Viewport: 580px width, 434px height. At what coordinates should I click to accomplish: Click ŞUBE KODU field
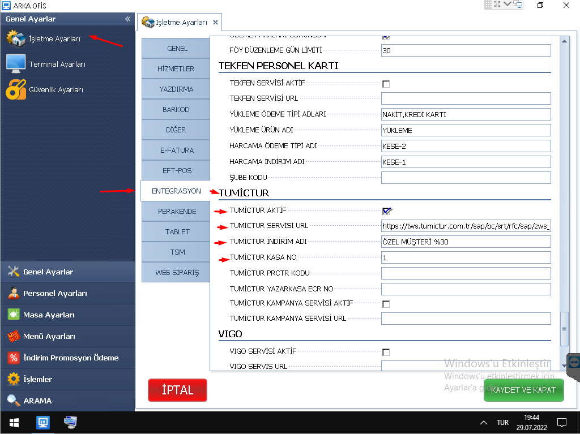coord(466,178)
